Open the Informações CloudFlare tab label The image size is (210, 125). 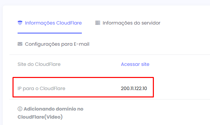point(53,23)
